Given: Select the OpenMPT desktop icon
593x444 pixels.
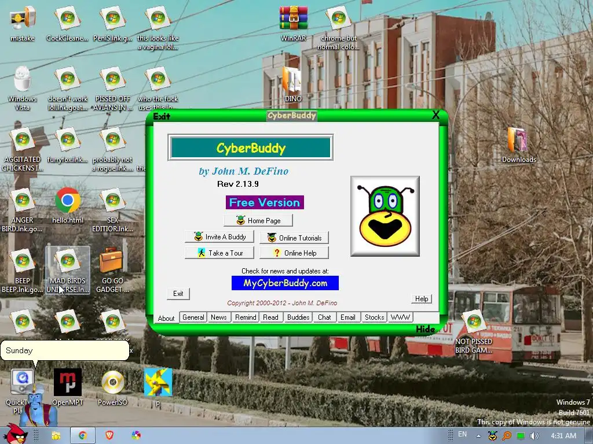Looking at the screenshot, I should coord(68,387).
